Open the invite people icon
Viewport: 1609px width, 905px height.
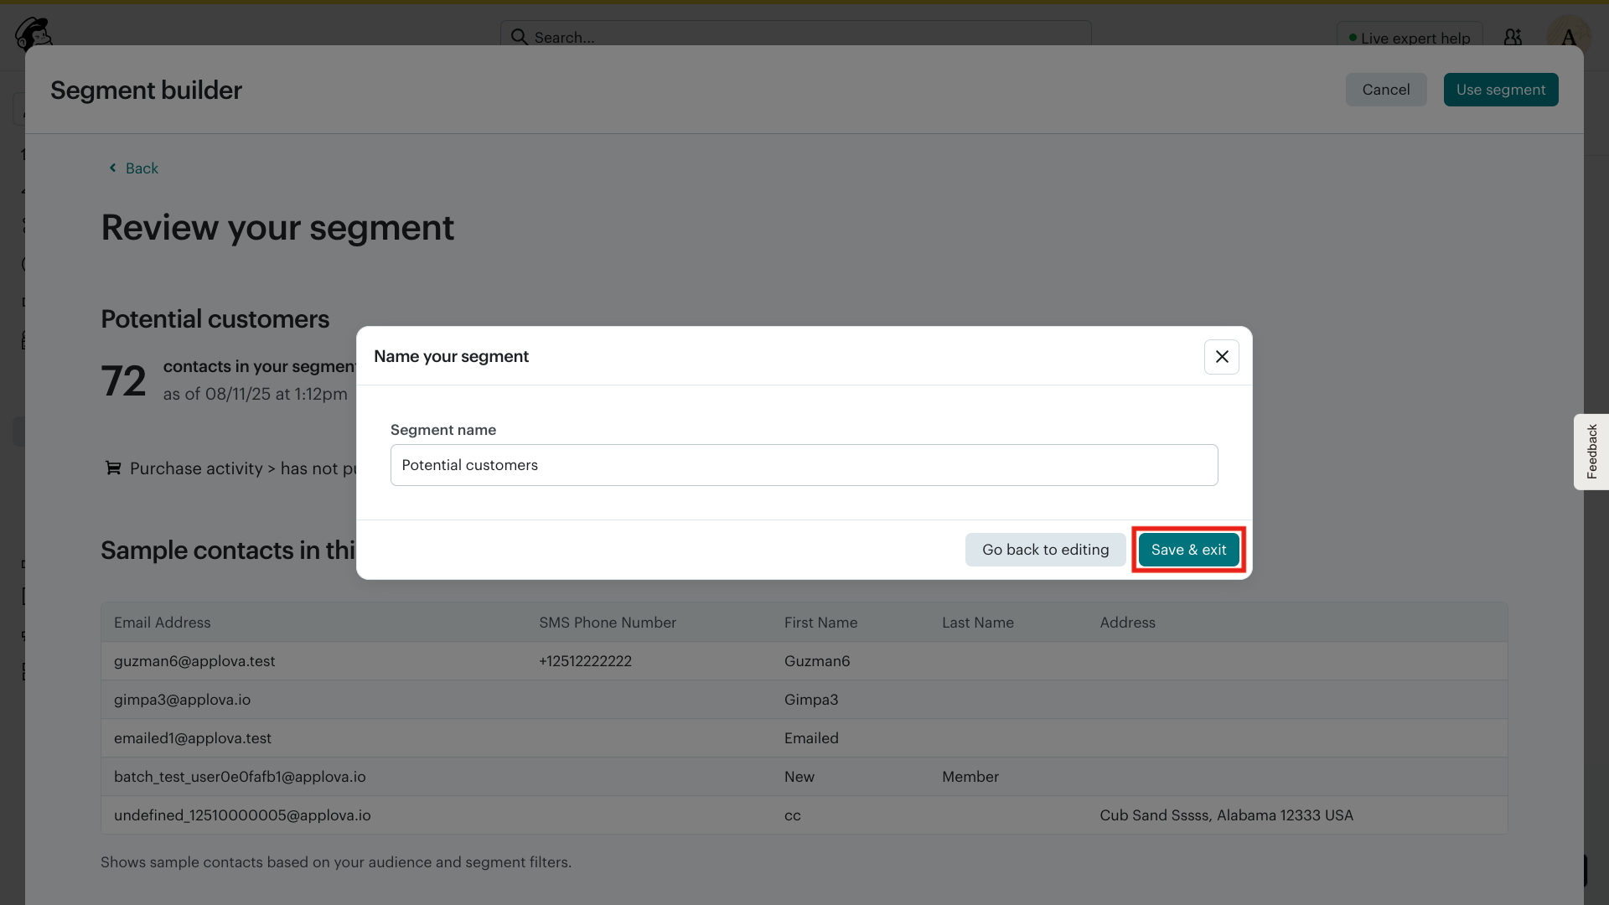coord(1513,37)
